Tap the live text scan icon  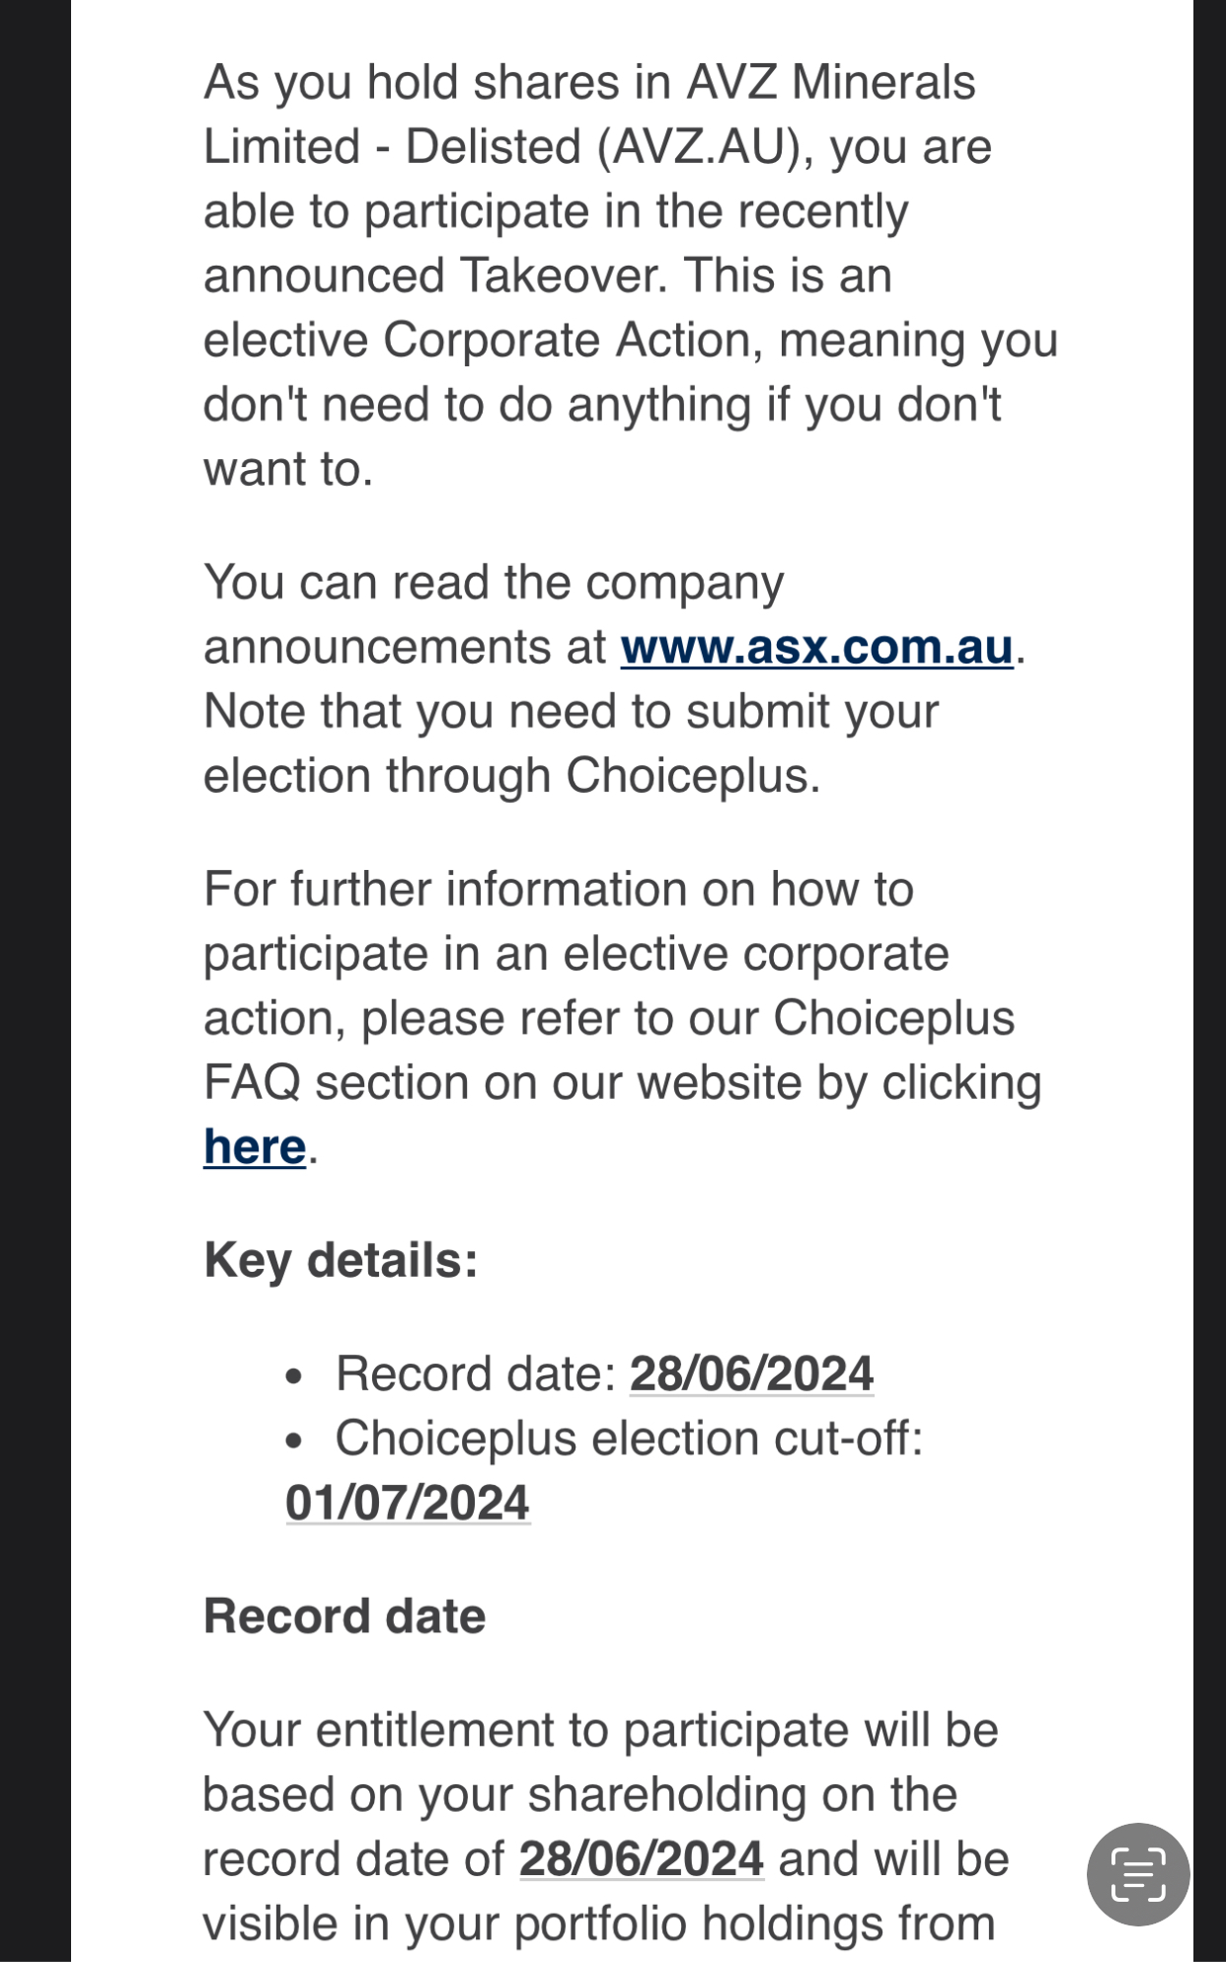(1138, 1873)
